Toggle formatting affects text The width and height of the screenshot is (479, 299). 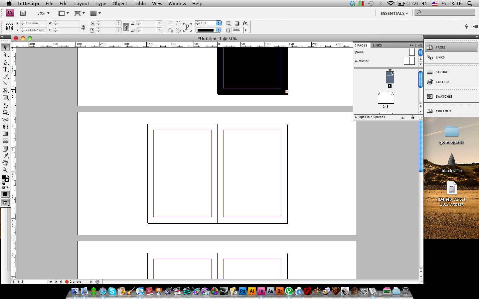(x=7, y=187)
